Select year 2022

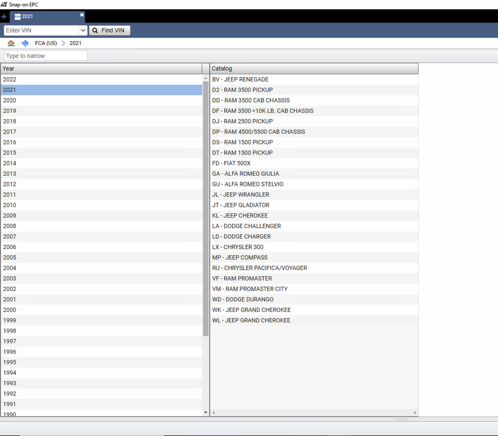coord(101,79)
